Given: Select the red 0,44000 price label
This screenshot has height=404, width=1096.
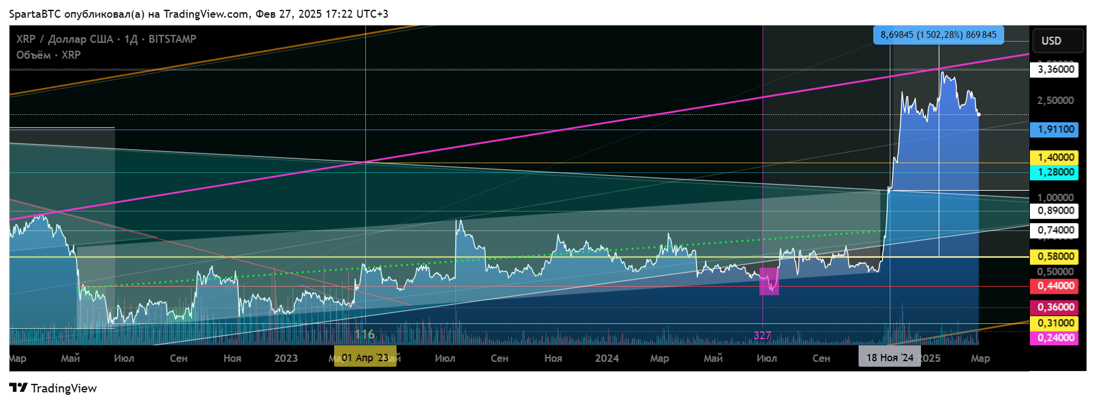Looking at the screenshot, I should 1056,286.
